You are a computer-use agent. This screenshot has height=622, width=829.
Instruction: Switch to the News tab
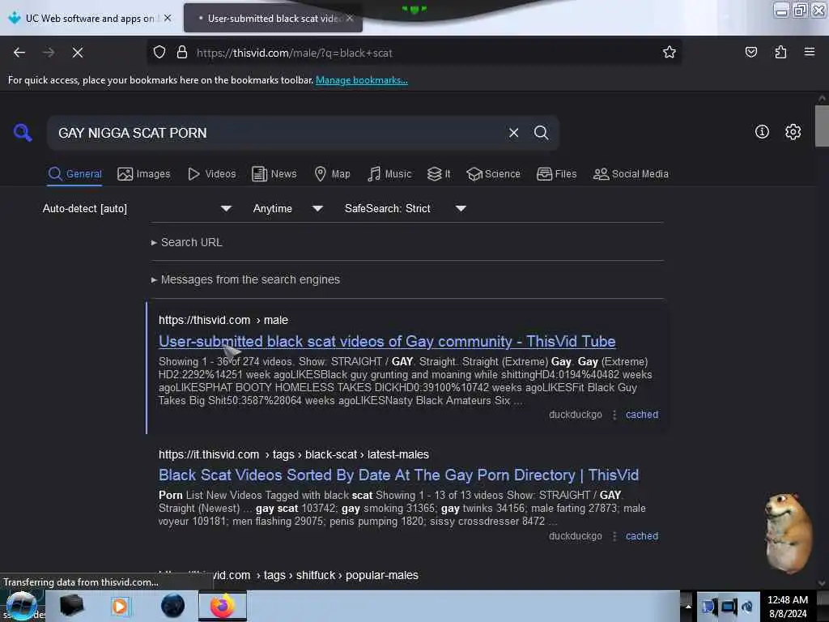(x=274, y=174)
